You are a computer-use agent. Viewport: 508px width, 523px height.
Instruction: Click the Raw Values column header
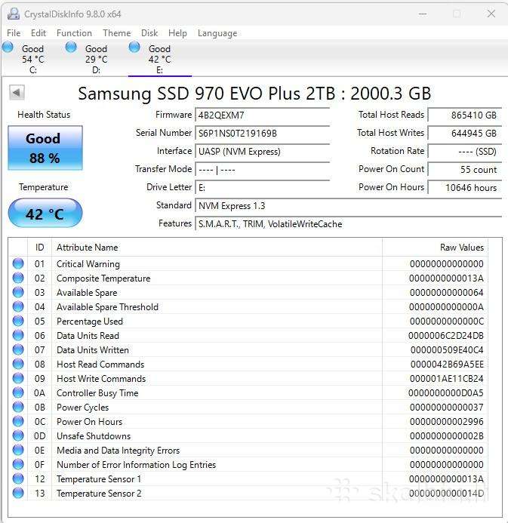[435, 247]
